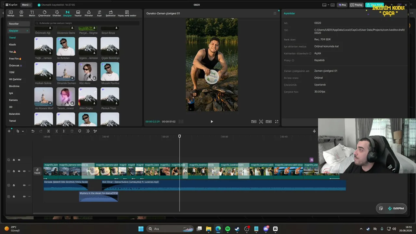Screen dimensions: 416x234
Task: Enter fullscreen preview
Action: [277, 122]
